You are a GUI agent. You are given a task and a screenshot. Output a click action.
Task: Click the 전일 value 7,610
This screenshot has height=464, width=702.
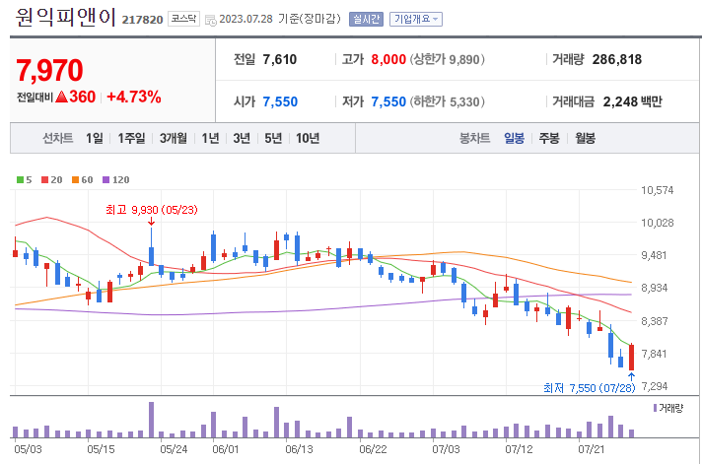[280, 59]
